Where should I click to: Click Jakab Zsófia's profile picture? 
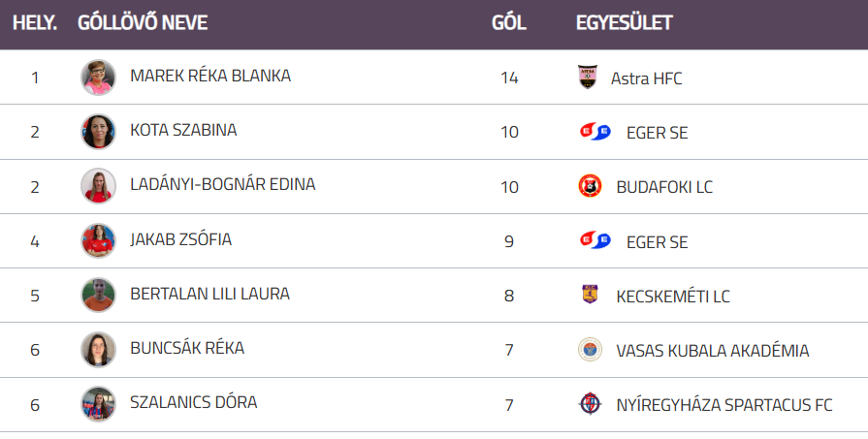[x=98, y=240]
